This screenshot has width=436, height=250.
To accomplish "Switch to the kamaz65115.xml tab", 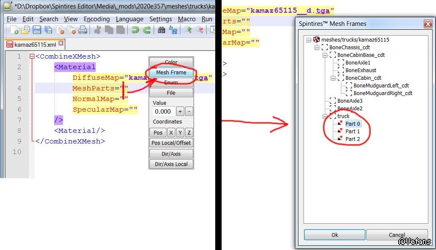I will coord(35,44).
